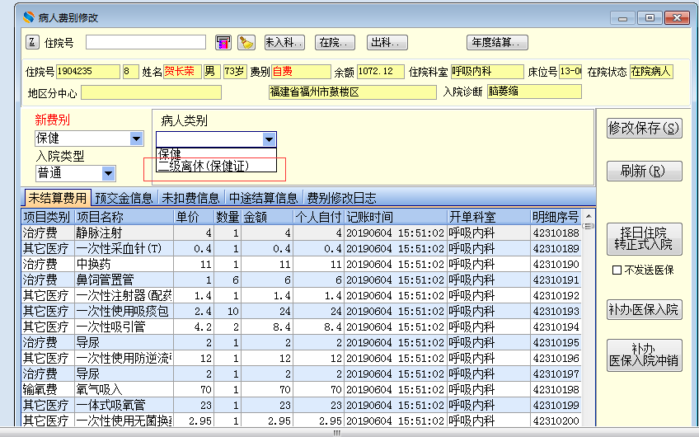Screen dimensions: 699x437
Task: Click the 住院号 value 1904235
Action: [x=88, y=72]
